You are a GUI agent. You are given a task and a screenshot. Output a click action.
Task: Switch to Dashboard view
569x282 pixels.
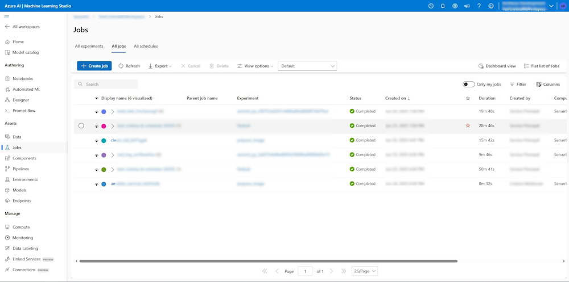tap(497, 66)
